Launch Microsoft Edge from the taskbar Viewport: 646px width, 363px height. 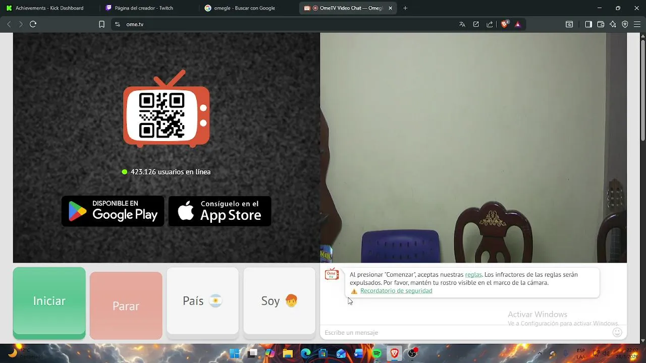(306, 353)
